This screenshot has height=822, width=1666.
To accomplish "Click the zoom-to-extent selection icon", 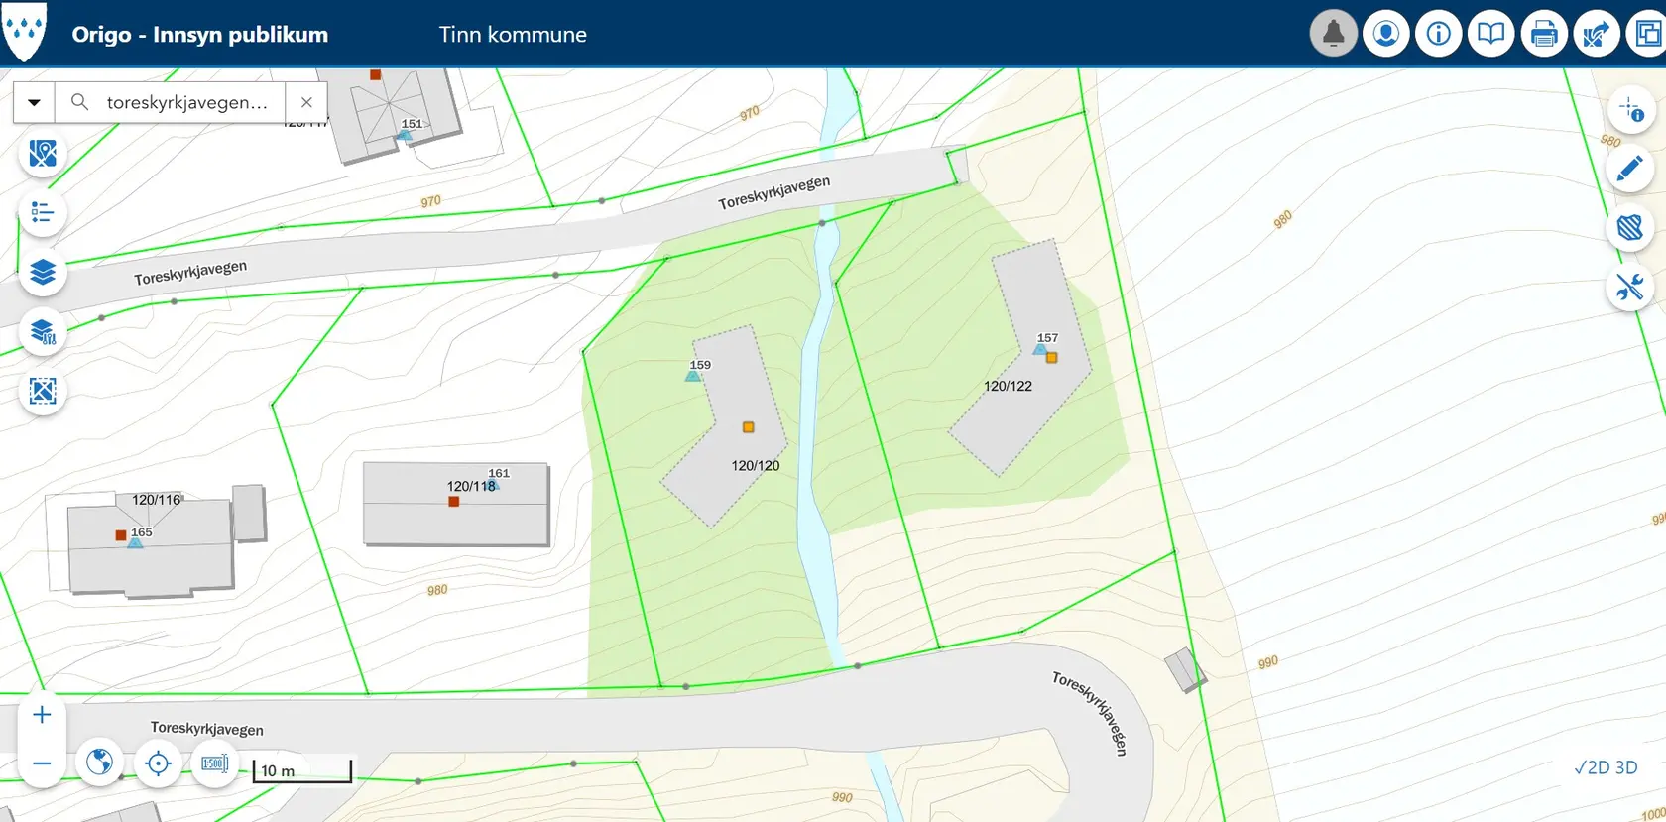I will (43, 391).
